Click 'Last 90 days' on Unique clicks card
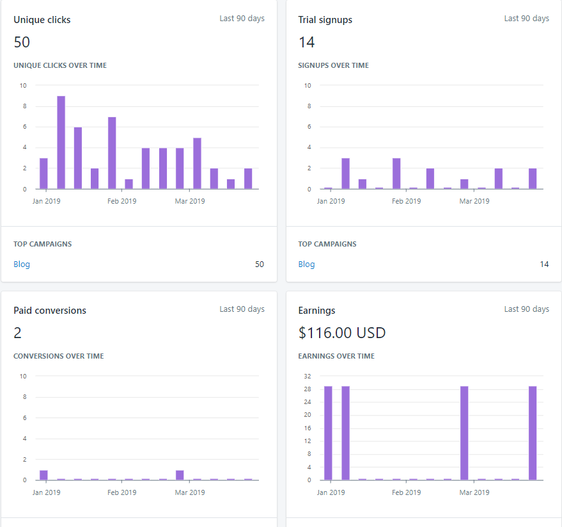The height and width of the screenshot is (527, 562). 242,19
